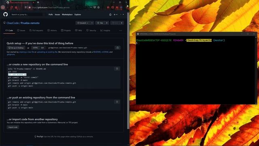Click the git commit -m first commit line
Image resolution: width=259 pixels, height=146 pixels.
[23, 77]
